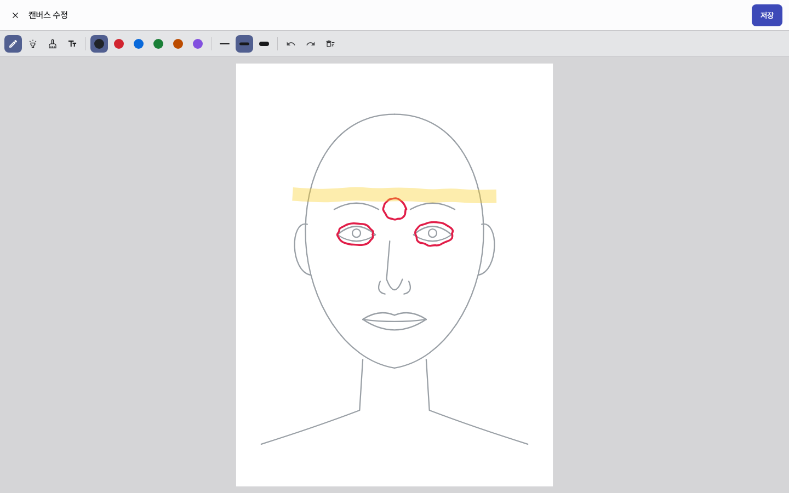The height and width of the screenshot is (493, 789).
Task: Choose the green color swatch
Action: (158, 44)
